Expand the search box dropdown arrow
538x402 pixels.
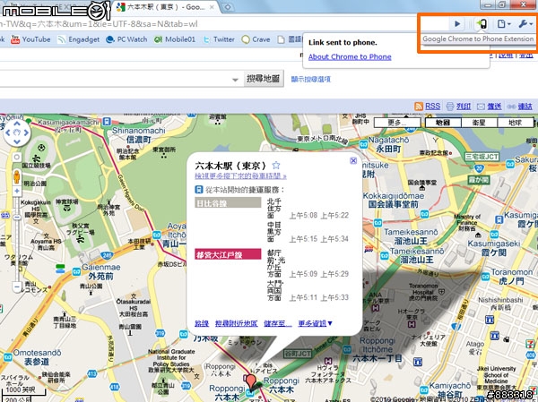(x=235, y=80)
